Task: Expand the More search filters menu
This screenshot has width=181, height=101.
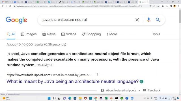Action: [112, 34]
